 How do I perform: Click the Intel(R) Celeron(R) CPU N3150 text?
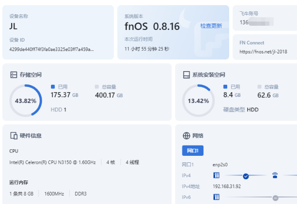point(52,162)
